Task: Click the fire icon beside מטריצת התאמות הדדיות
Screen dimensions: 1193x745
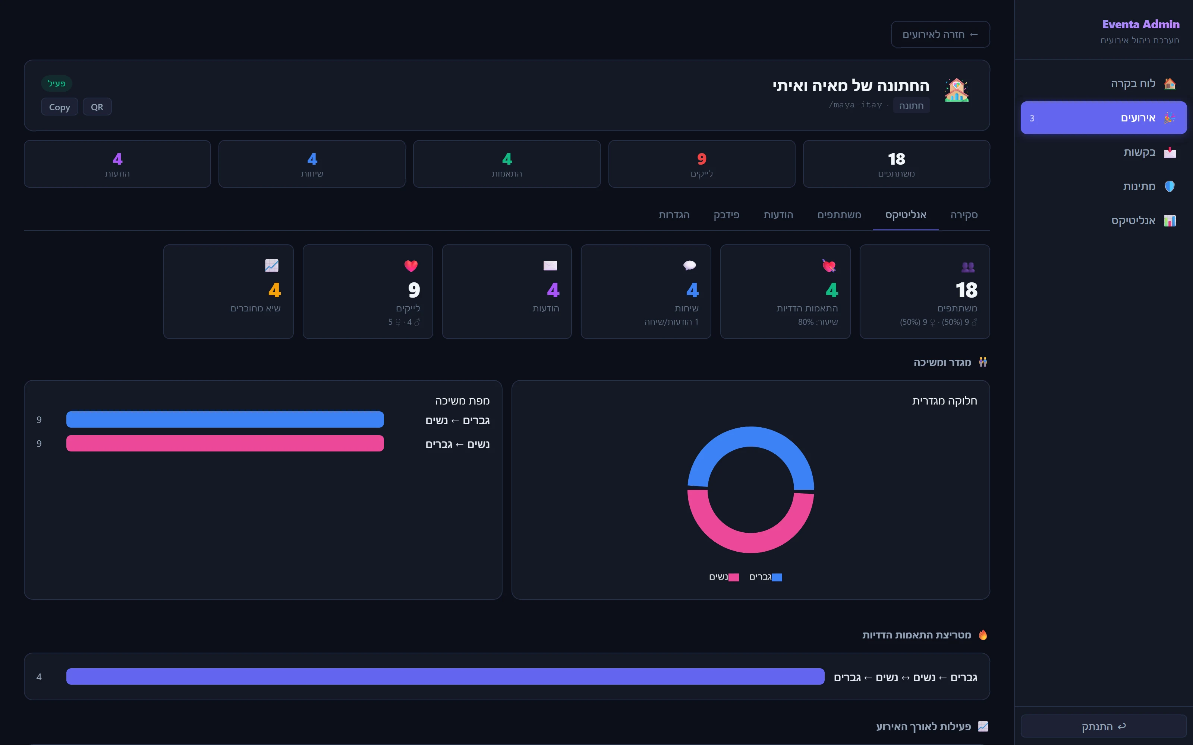Action: 982,635
